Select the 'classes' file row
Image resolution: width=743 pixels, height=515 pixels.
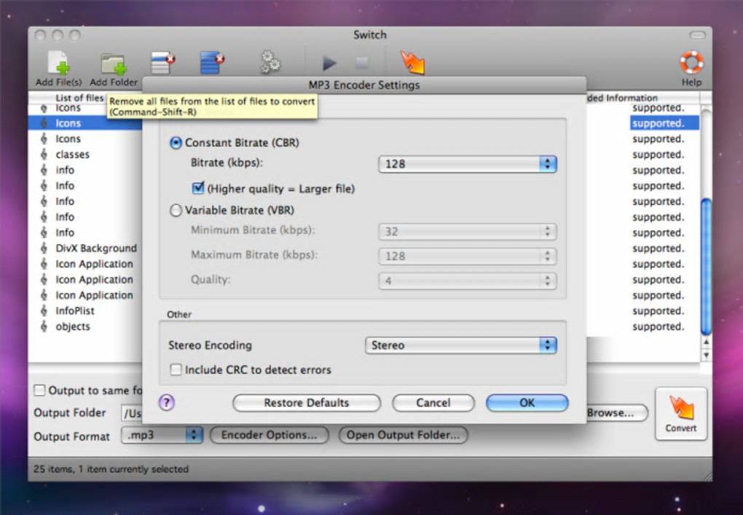pos(85,154)
